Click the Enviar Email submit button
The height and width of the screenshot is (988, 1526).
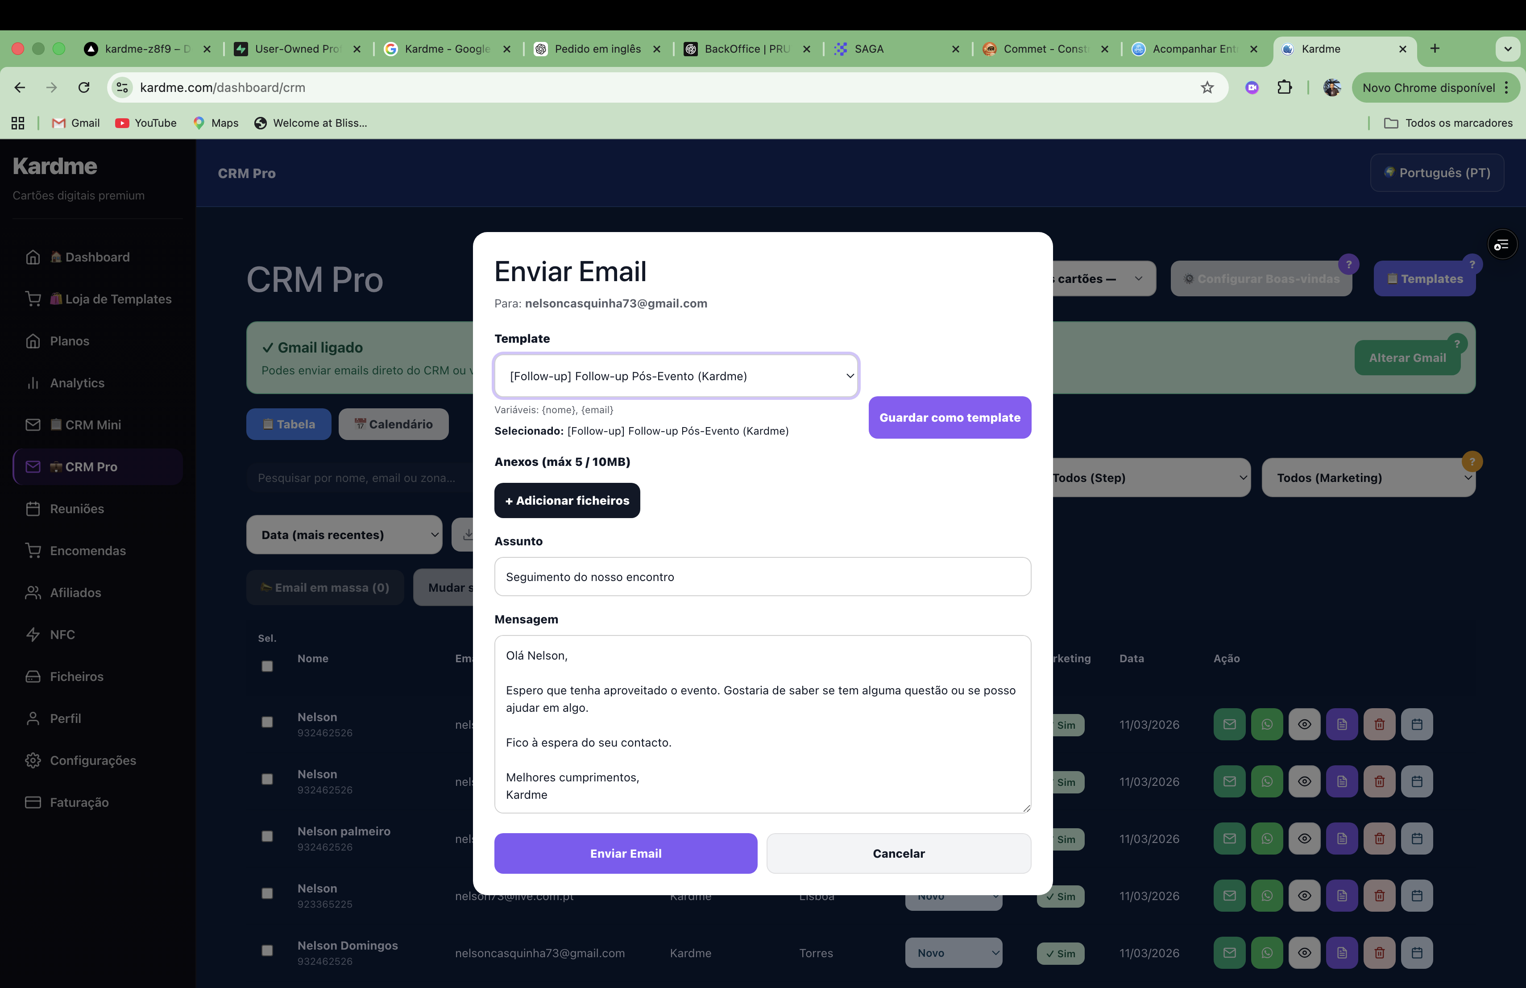coord(625,853)
